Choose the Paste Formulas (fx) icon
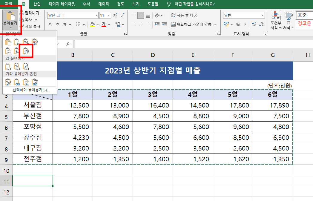This screenshot has height=201, width=313. pos(17,42)
